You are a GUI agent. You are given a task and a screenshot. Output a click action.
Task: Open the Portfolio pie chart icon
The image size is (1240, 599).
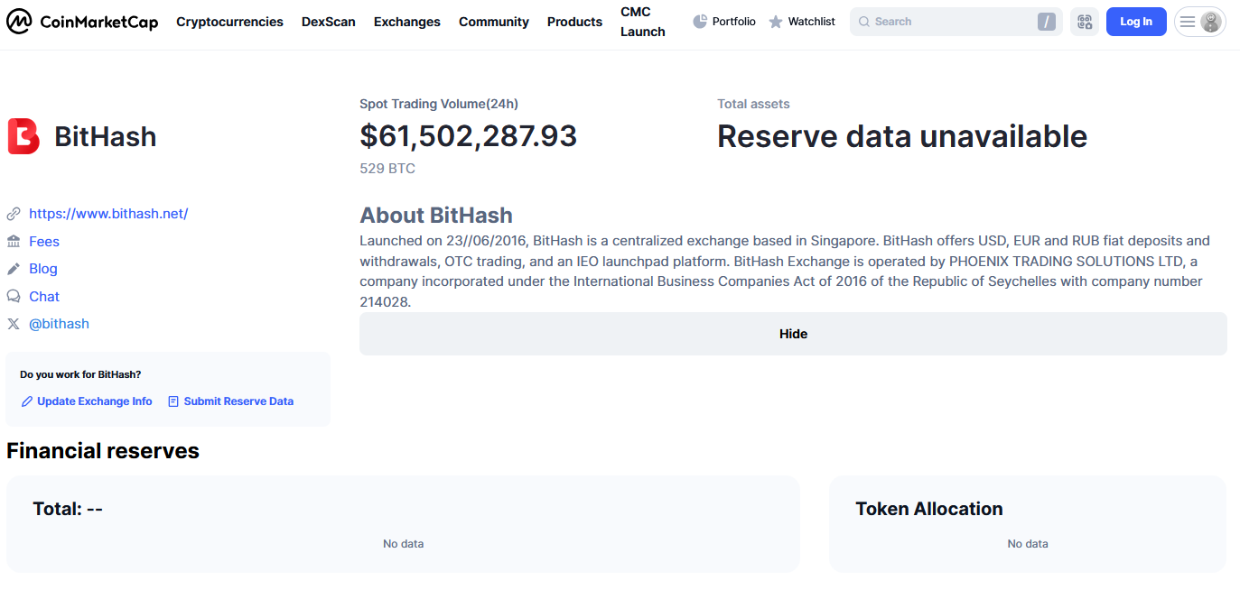click(700, 22)
